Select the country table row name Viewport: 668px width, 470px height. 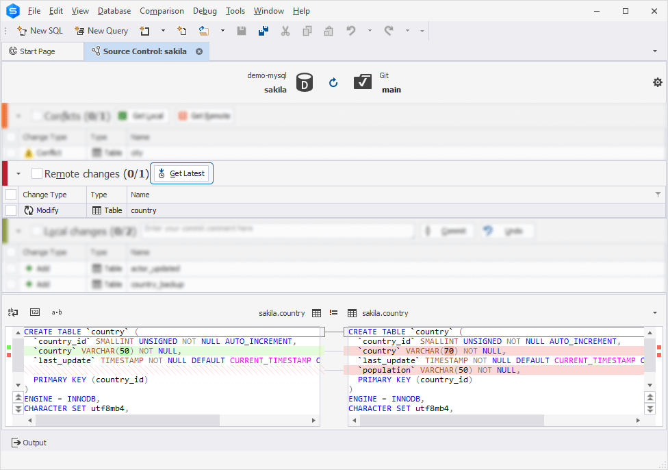tap(144, 210)
